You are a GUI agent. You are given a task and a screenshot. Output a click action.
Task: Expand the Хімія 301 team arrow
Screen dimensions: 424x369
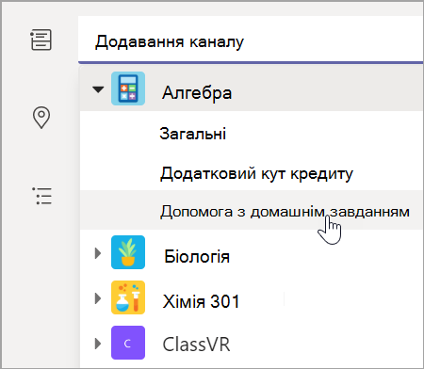(x=98, y=298)
